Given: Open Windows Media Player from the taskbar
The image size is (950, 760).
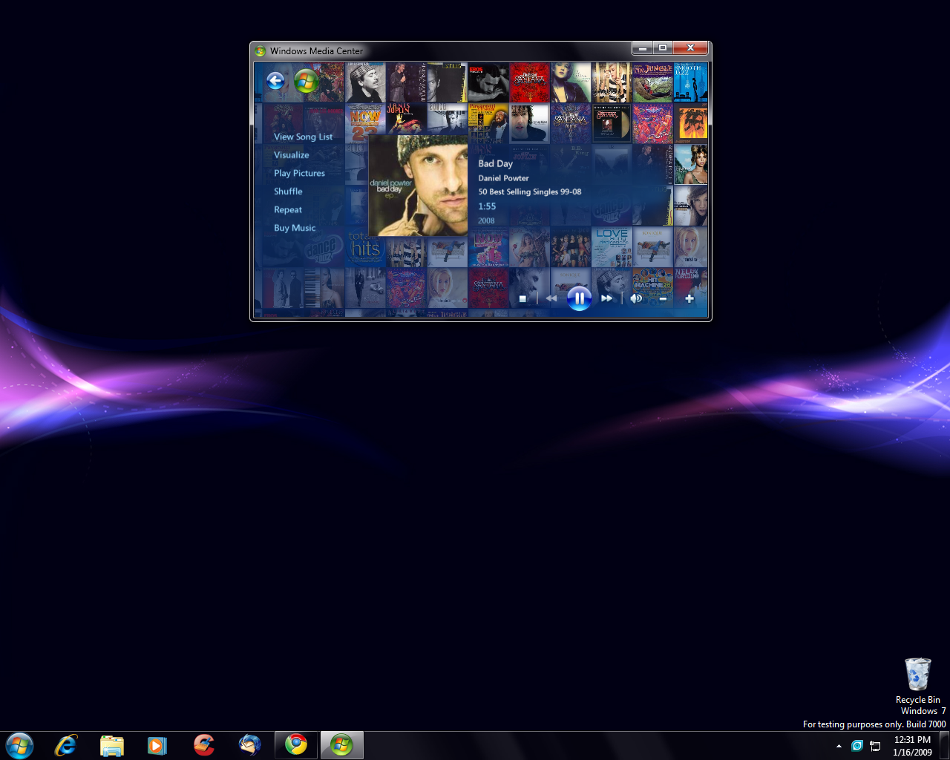Looking at the screenshot, I should pyautogui.click(x=157, y=745).
